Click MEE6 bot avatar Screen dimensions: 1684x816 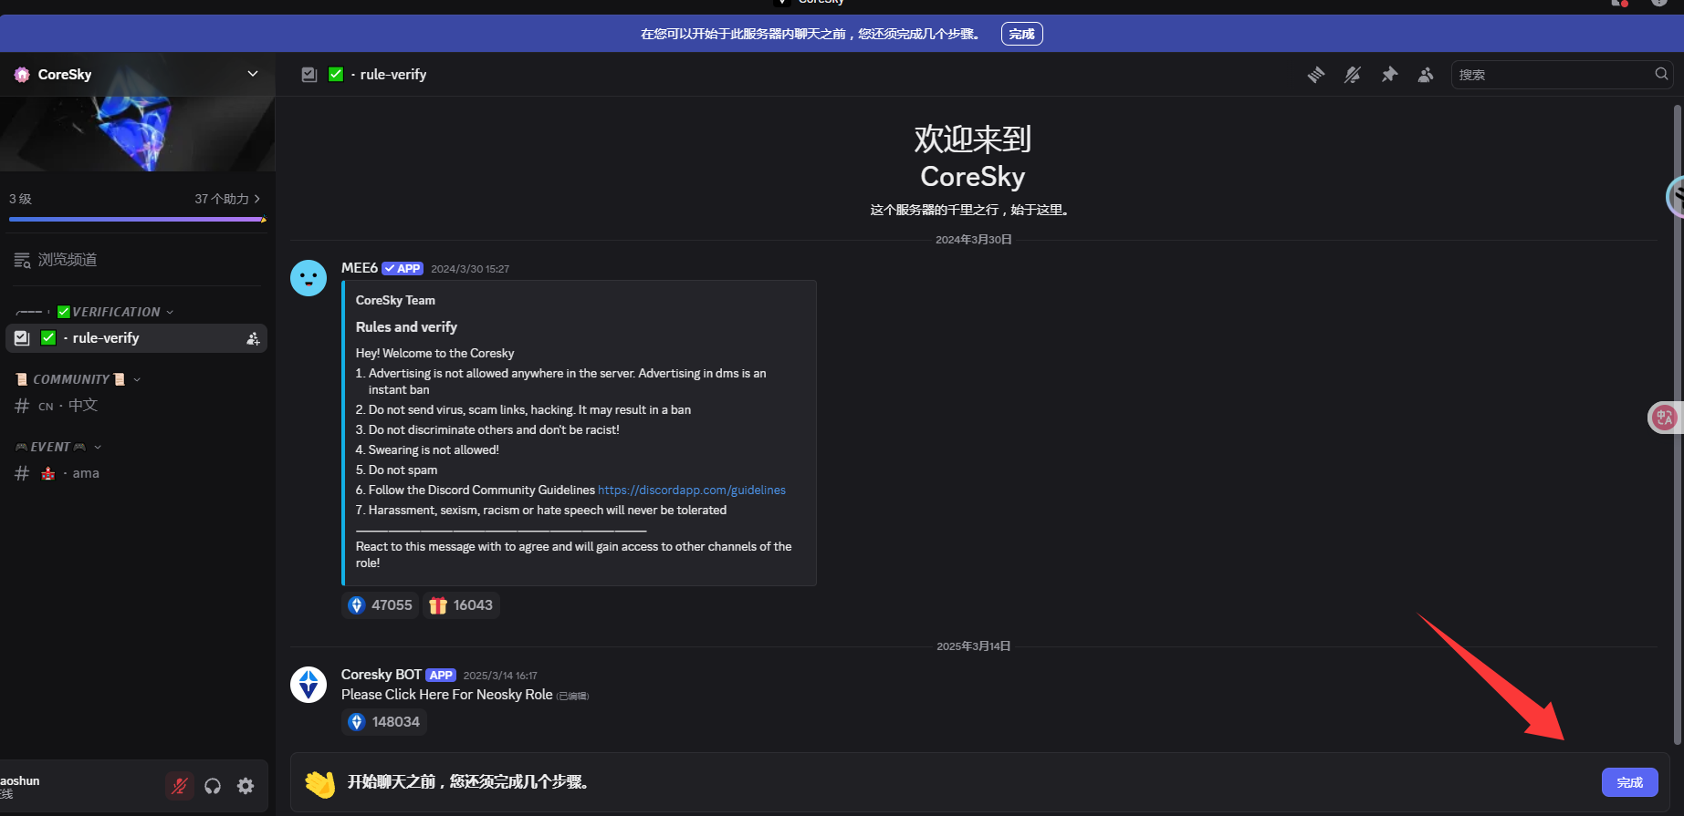point(309,278)
